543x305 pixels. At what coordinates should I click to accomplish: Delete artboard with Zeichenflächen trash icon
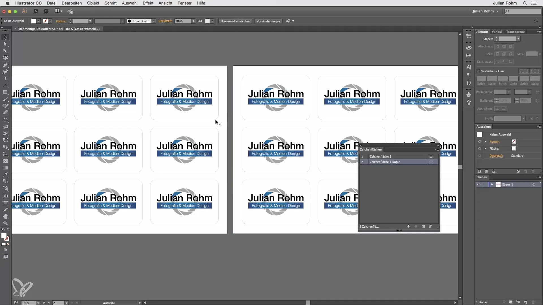430,226
